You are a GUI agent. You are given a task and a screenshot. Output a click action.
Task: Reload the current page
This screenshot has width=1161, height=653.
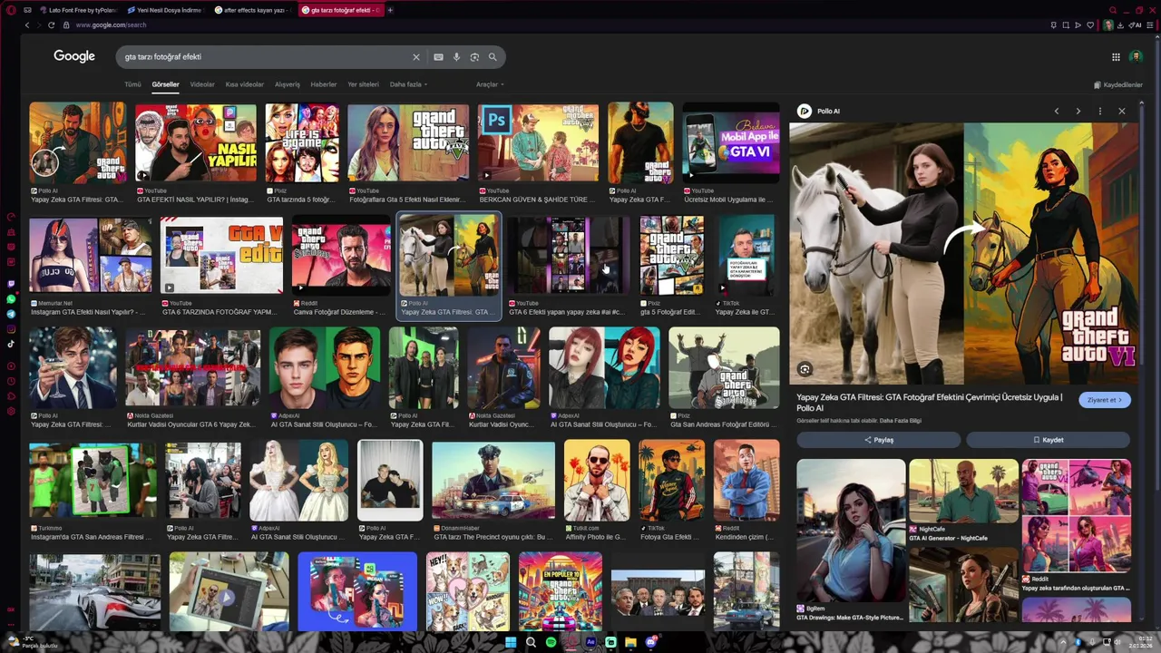click(51, 25)
